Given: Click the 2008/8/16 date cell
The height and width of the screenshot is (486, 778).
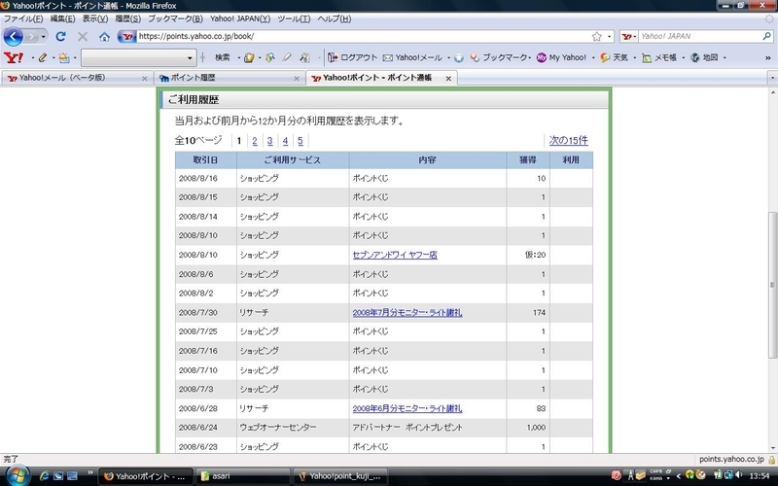Looking at the screenshot, I should click(x=205, y=178).
